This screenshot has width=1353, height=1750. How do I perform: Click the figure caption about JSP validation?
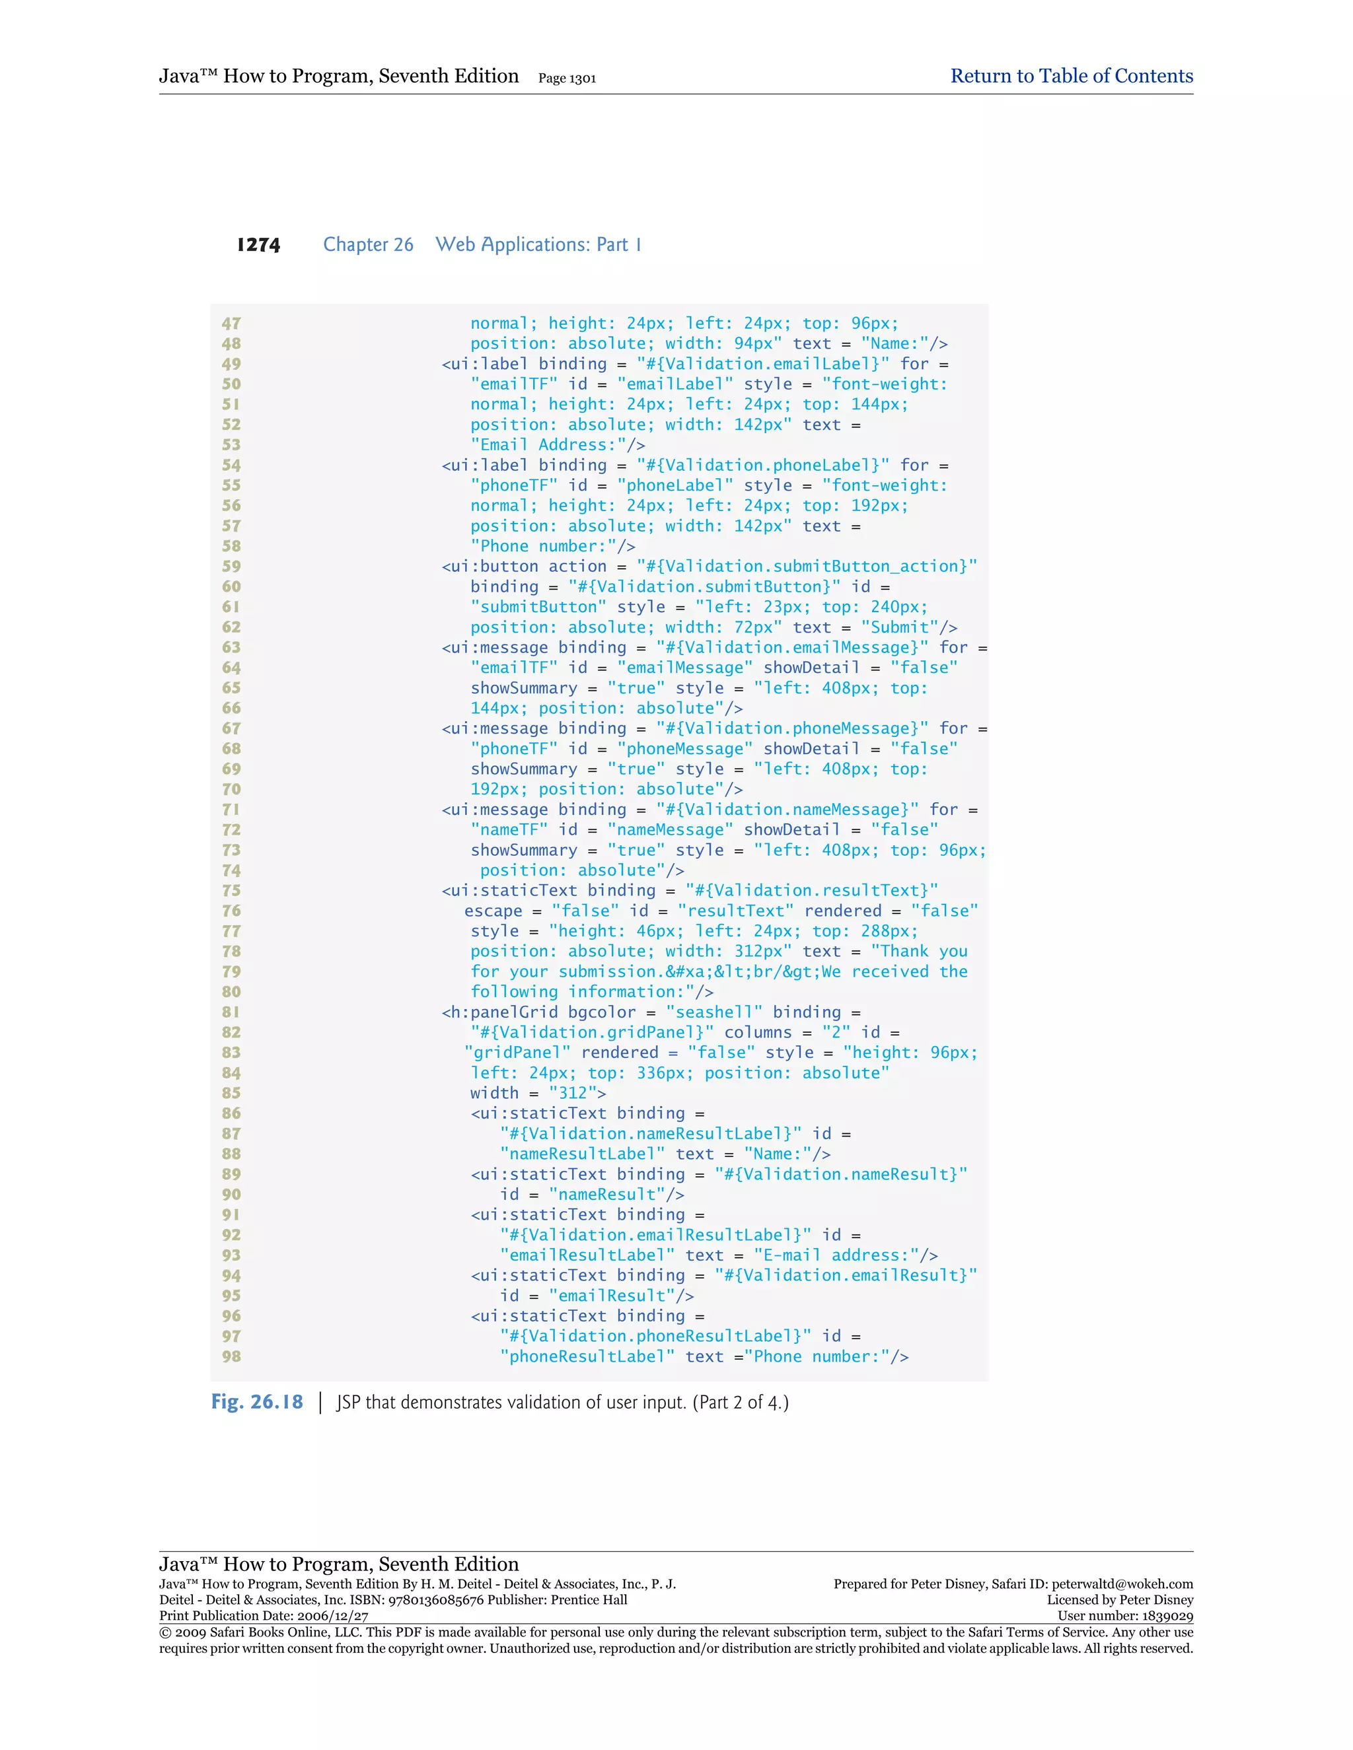(x=562, y=1402)
